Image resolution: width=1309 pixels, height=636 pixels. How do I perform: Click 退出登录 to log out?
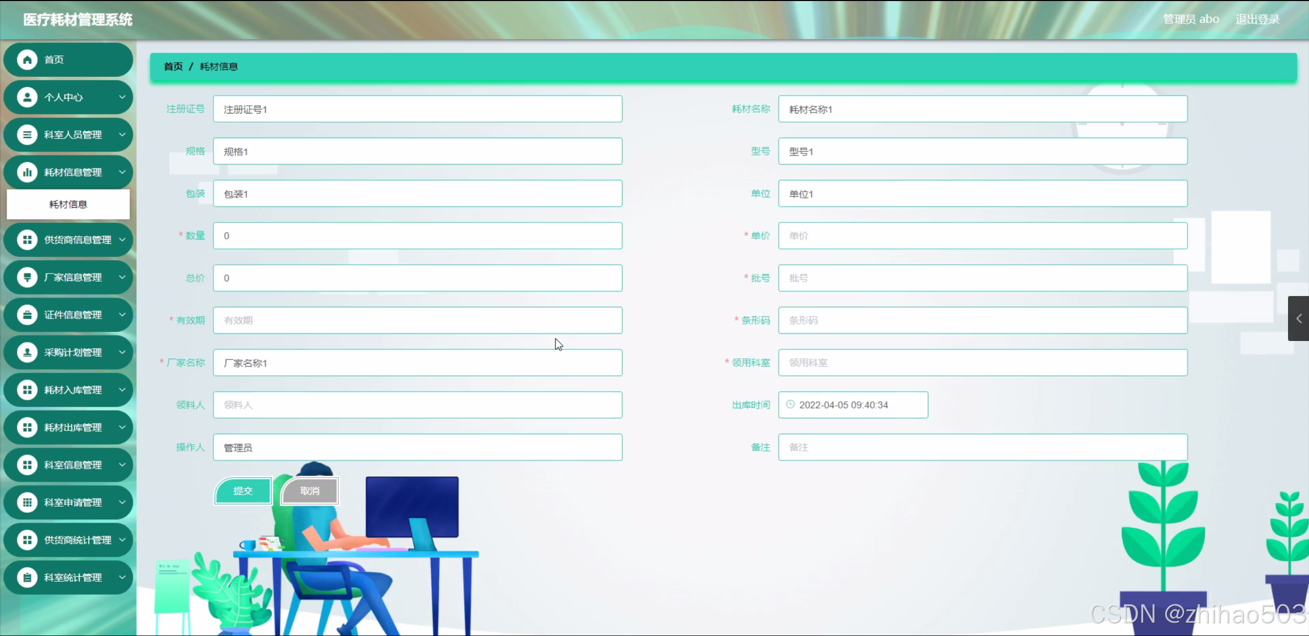pyautogui.click(x=1257, y=19)
